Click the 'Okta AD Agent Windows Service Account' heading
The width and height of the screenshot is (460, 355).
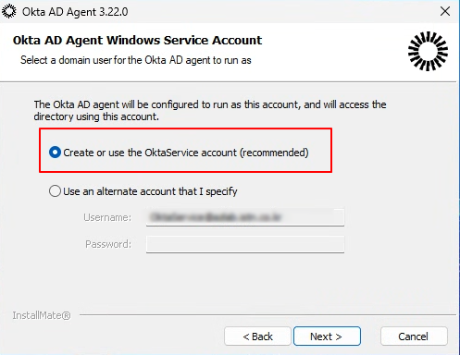[x=137, y=41]
